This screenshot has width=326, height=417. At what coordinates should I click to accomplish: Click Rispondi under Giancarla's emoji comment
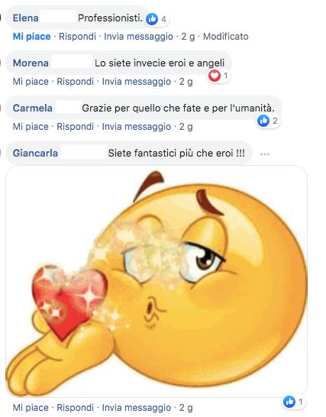[x=76, y=407]
